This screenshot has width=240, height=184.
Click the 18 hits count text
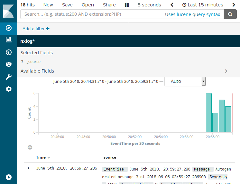[28, 5]
